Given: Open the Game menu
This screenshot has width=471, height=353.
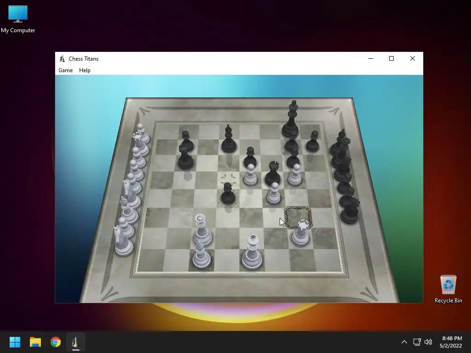Looking at the screenshot, I should [x=65, y=70].
